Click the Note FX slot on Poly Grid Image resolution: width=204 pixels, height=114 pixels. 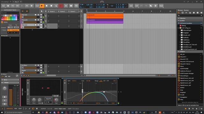[48, 99]
